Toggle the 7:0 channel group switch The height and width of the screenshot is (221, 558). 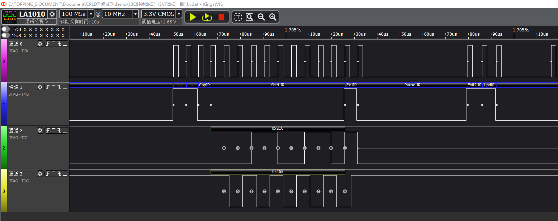coord(5,29)
